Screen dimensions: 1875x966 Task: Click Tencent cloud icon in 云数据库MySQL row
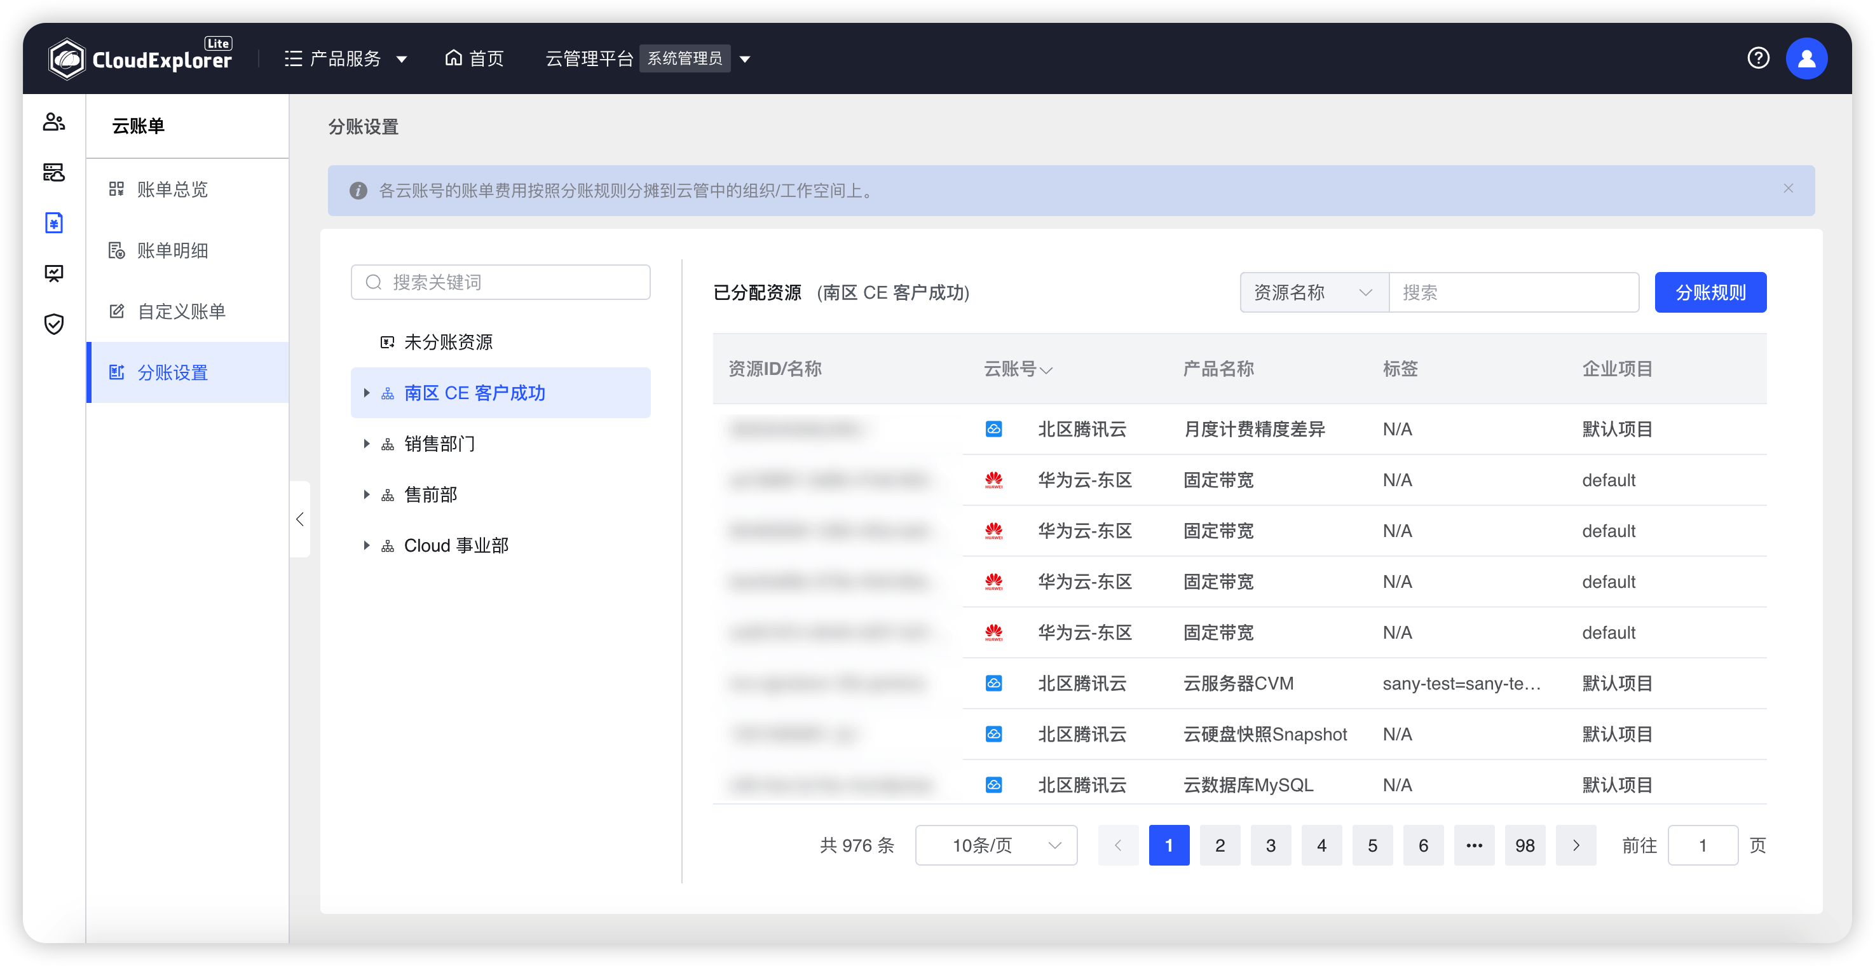pos(993,786)
